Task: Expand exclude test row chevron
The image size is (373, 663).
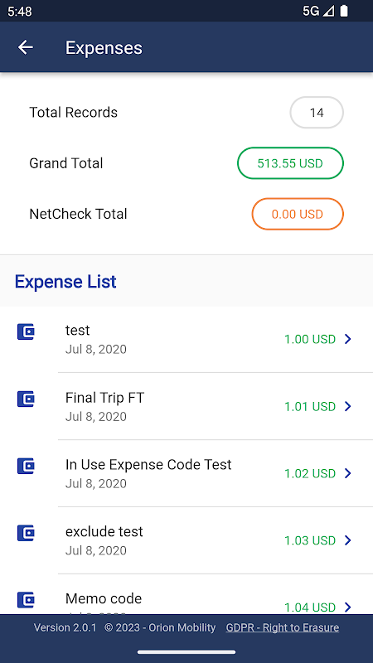Action: pos(348,540)
